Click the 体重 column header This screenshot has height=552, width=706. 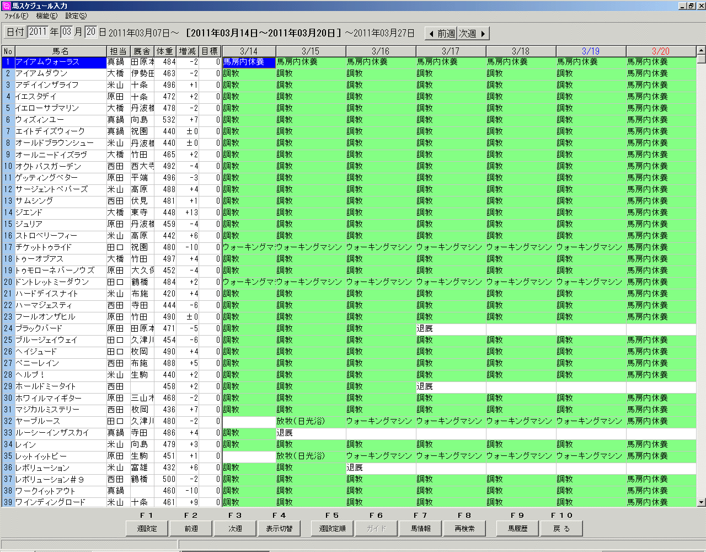pos(164,51)
